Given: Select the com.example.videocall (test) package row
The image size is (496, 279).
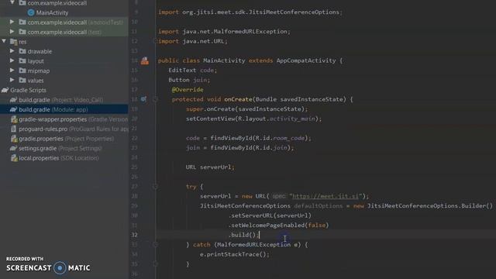Looking at the screenshot, I should pos(64,32).
